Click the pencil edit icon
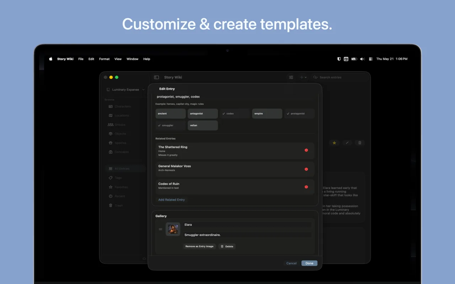The image size is (455, 284). (347, 143)
